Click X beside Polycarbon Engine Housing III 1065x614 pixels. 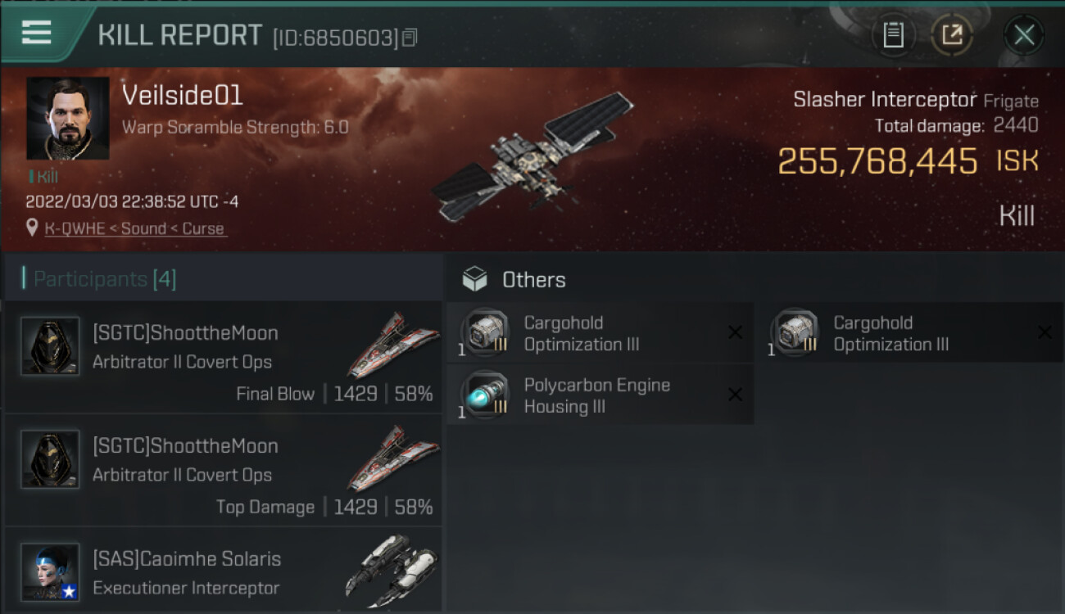point(735,395)
